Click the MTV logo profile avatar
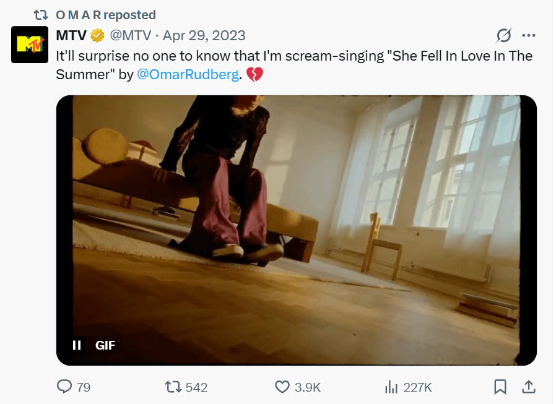The height and width of the screenshot is (404, 556). (x=30, y=45)
